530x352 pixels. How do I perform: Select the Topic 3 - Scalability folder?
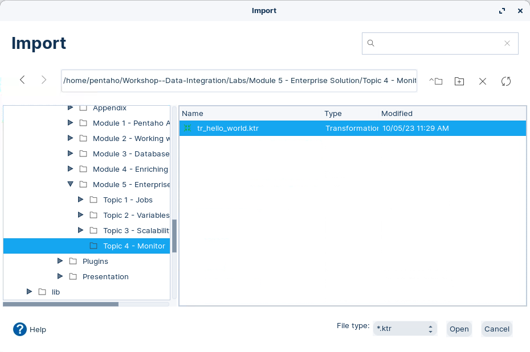[136, 230]
